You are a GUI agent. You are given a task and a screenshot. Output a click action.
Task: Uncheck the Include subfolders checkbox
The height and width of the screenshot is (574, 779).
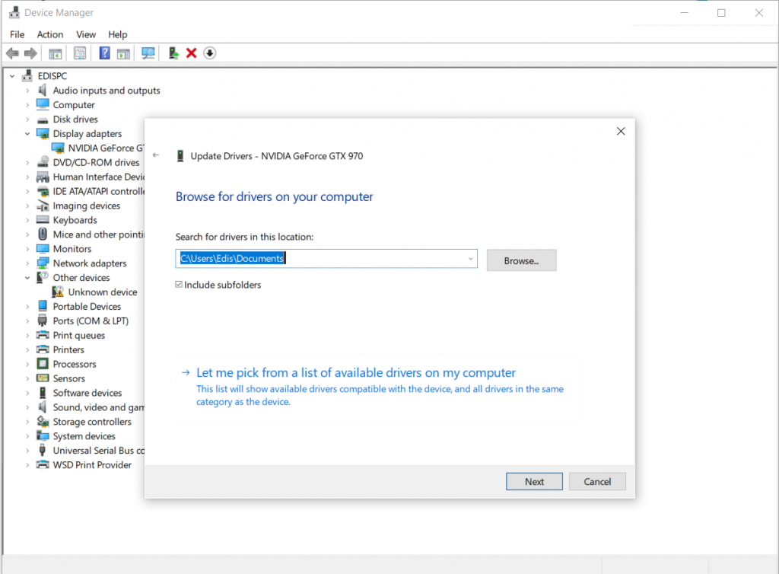[179, 284]
